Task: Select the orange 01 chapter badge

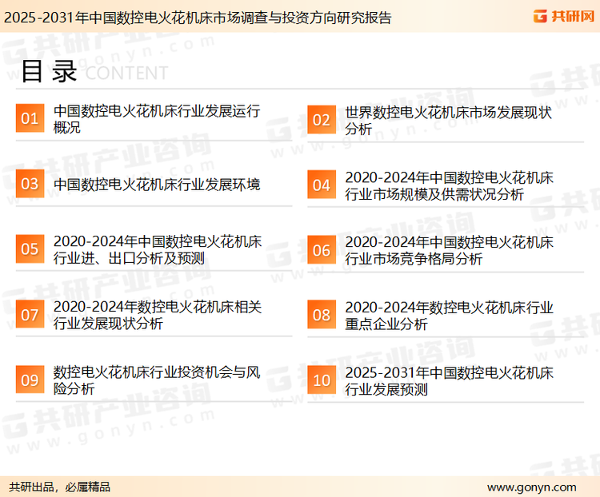Action: coord(30,119)
